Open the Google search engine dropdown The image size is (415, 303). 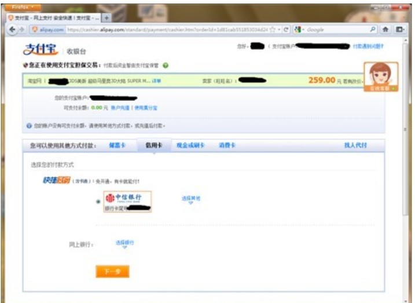click(299, 30)
